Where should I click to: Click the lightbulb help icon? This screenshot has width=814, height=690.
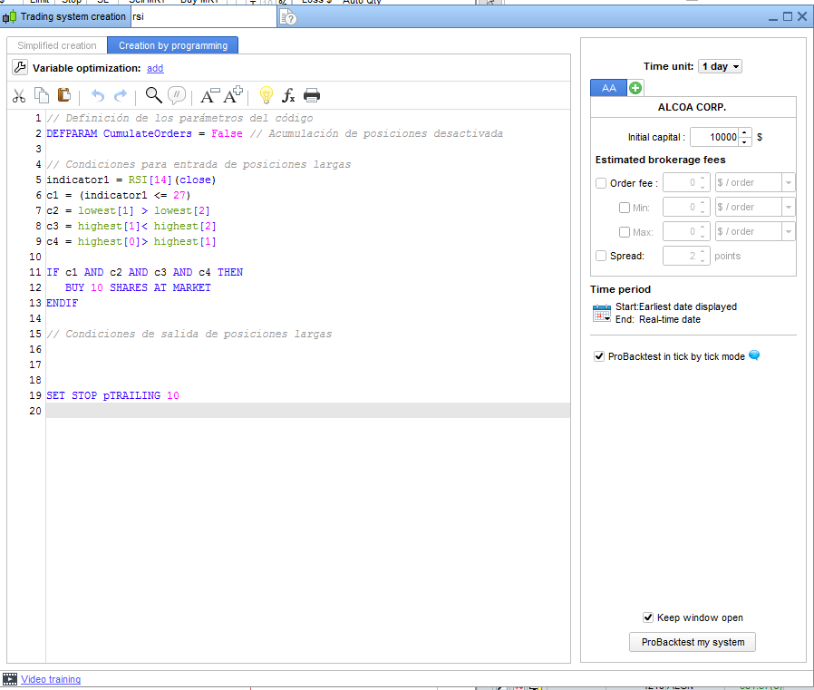266,95
